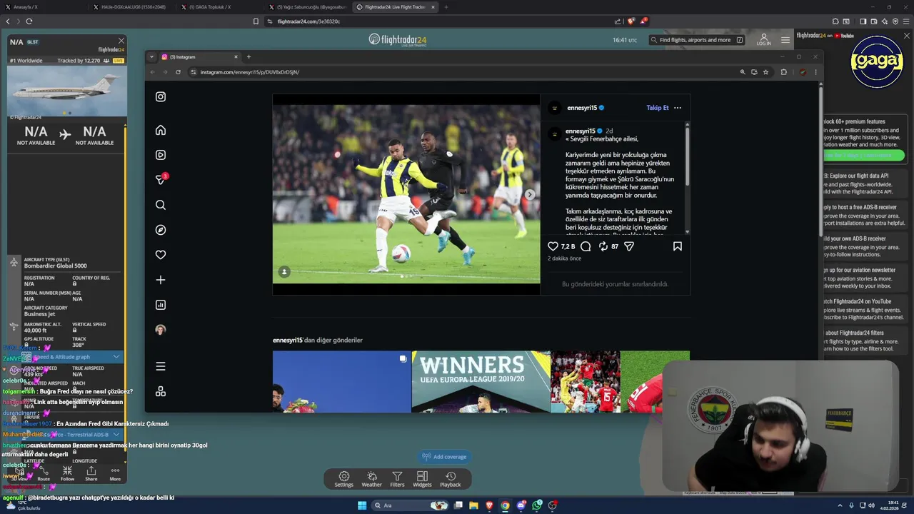Open Flightradar24 Filters tool

(x=397, y=479)
